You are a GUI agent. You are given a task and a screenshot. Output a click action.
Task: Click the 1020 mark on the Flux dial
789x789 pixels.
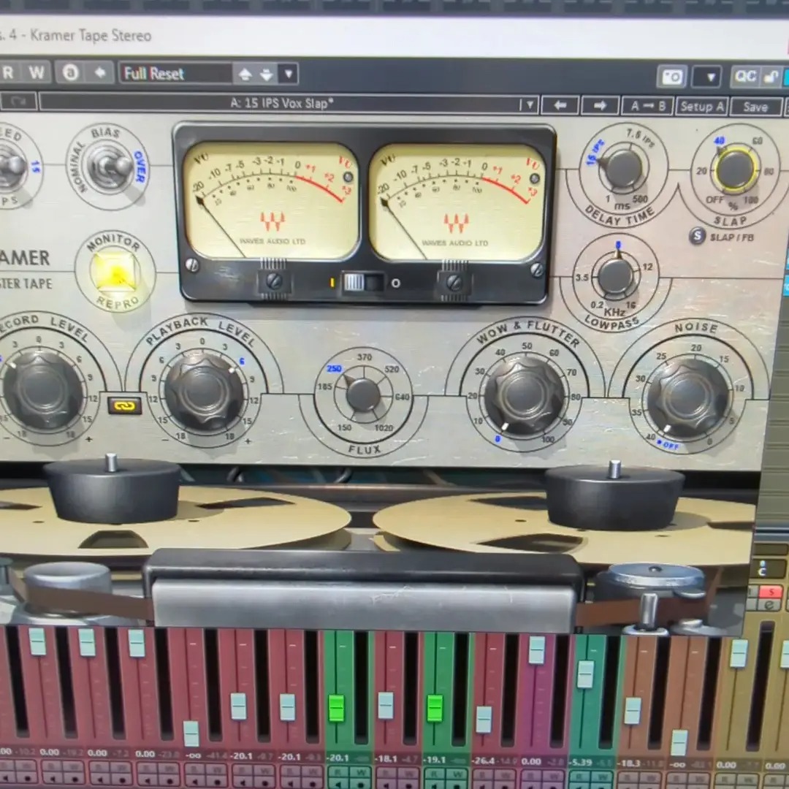coord(384,427)
